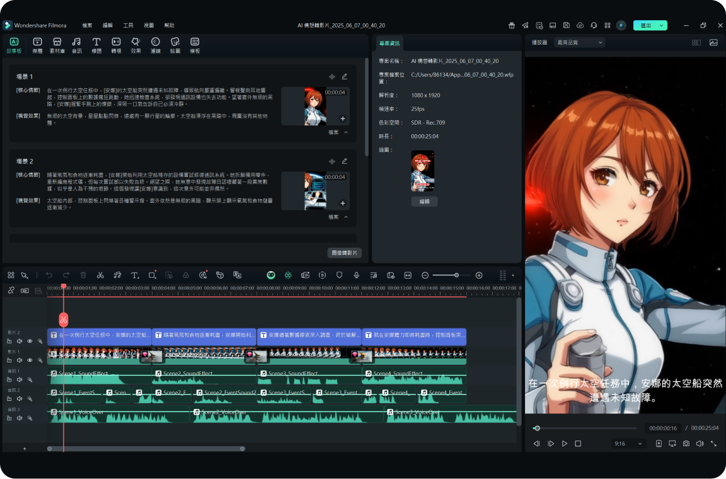Open the 貼圖 stickers tab
This screenshot has height=479, width=726.
coord(175,45)
